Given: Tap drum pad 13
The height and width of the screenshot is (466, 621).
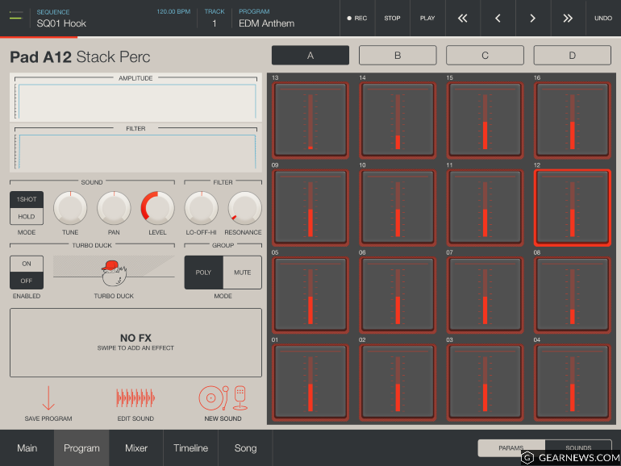Looking at the screenshot, I should pos(310,120).
